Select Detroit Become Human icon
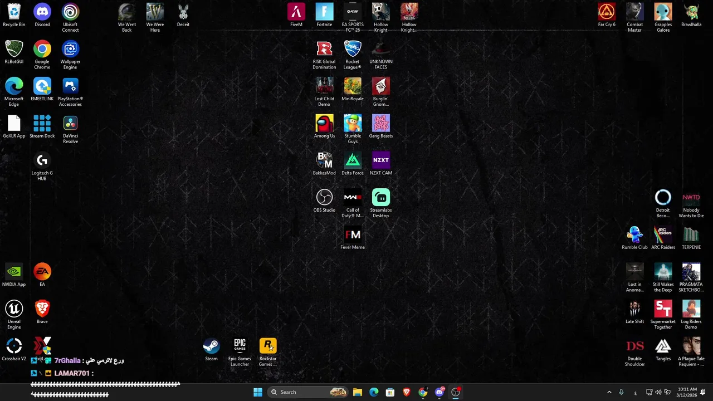 point(663,204)
